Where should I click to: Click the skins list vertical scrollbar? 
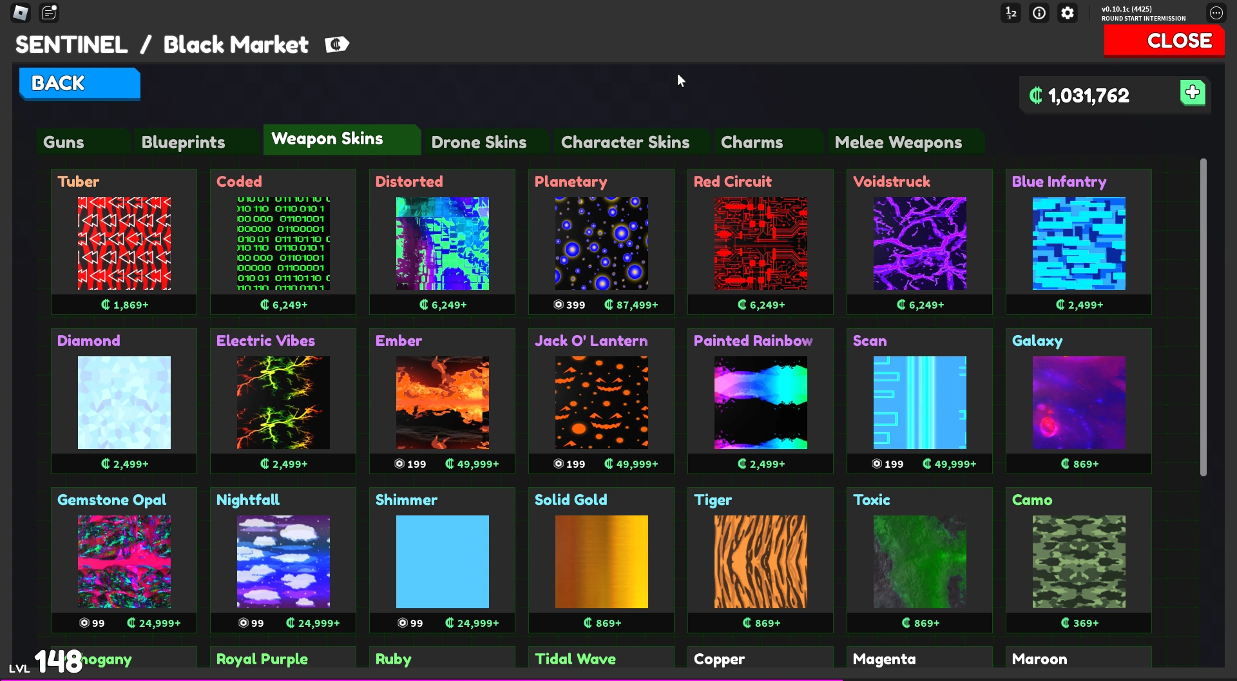[x=1203, y=317]
